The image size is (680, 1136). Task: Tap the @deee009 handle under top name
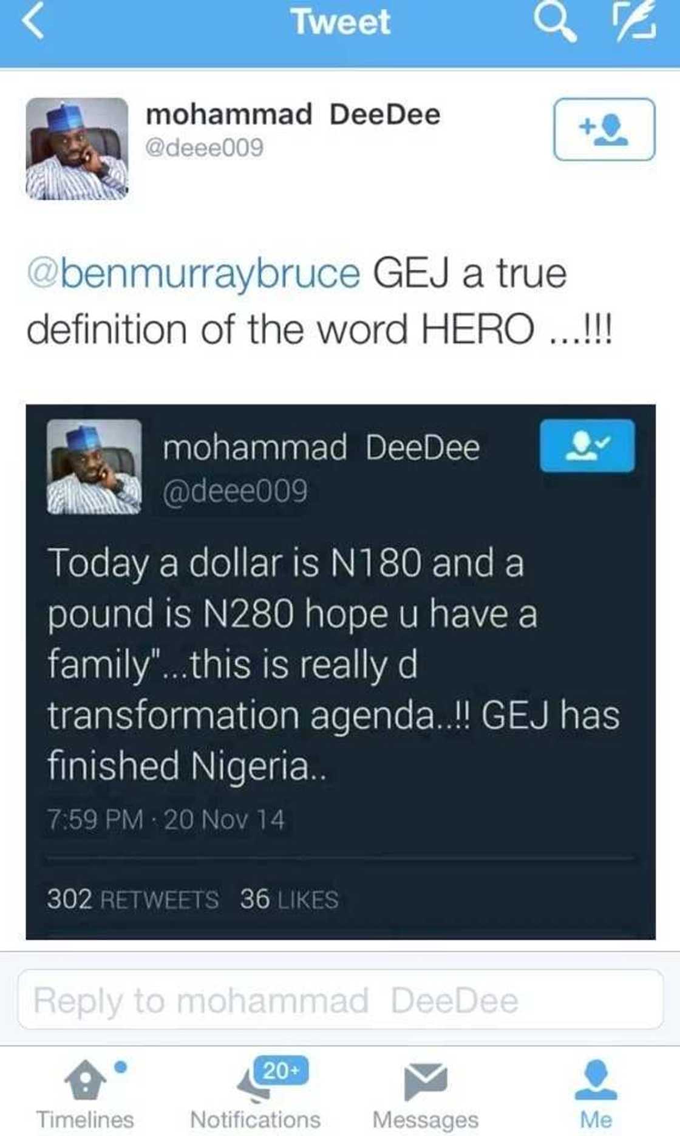pos(204,147)
